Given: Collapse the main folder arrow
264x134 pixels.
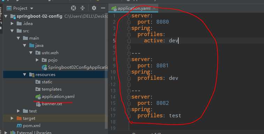Looking at the screenshot, I should click(x=18, y=38).
